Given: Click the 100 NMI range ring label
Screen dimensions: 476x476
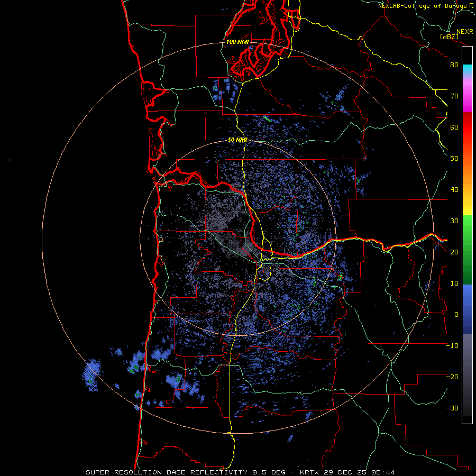Looking at the screenshot, I should click(237, 42).
